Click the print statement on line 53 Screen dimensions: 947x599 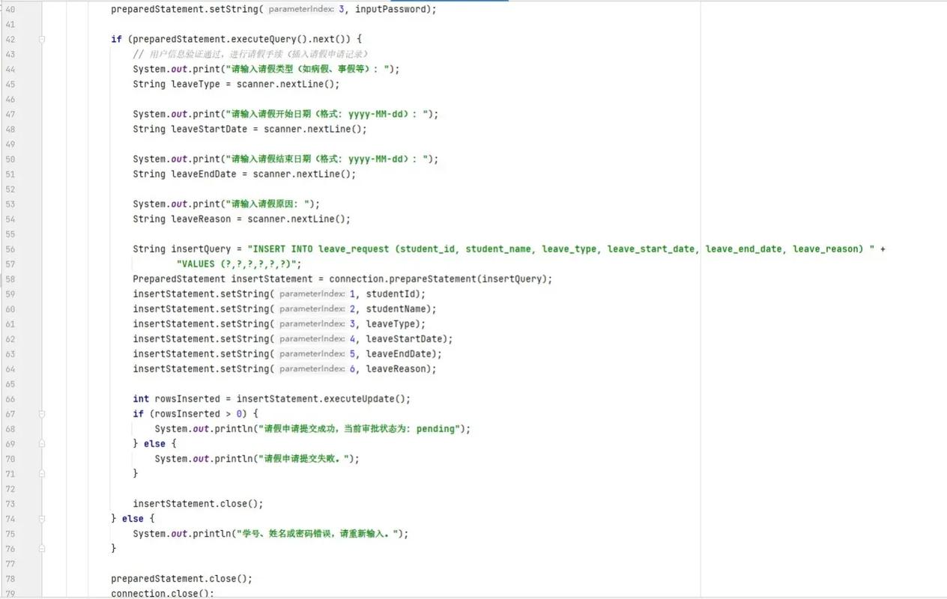(227, 204)
